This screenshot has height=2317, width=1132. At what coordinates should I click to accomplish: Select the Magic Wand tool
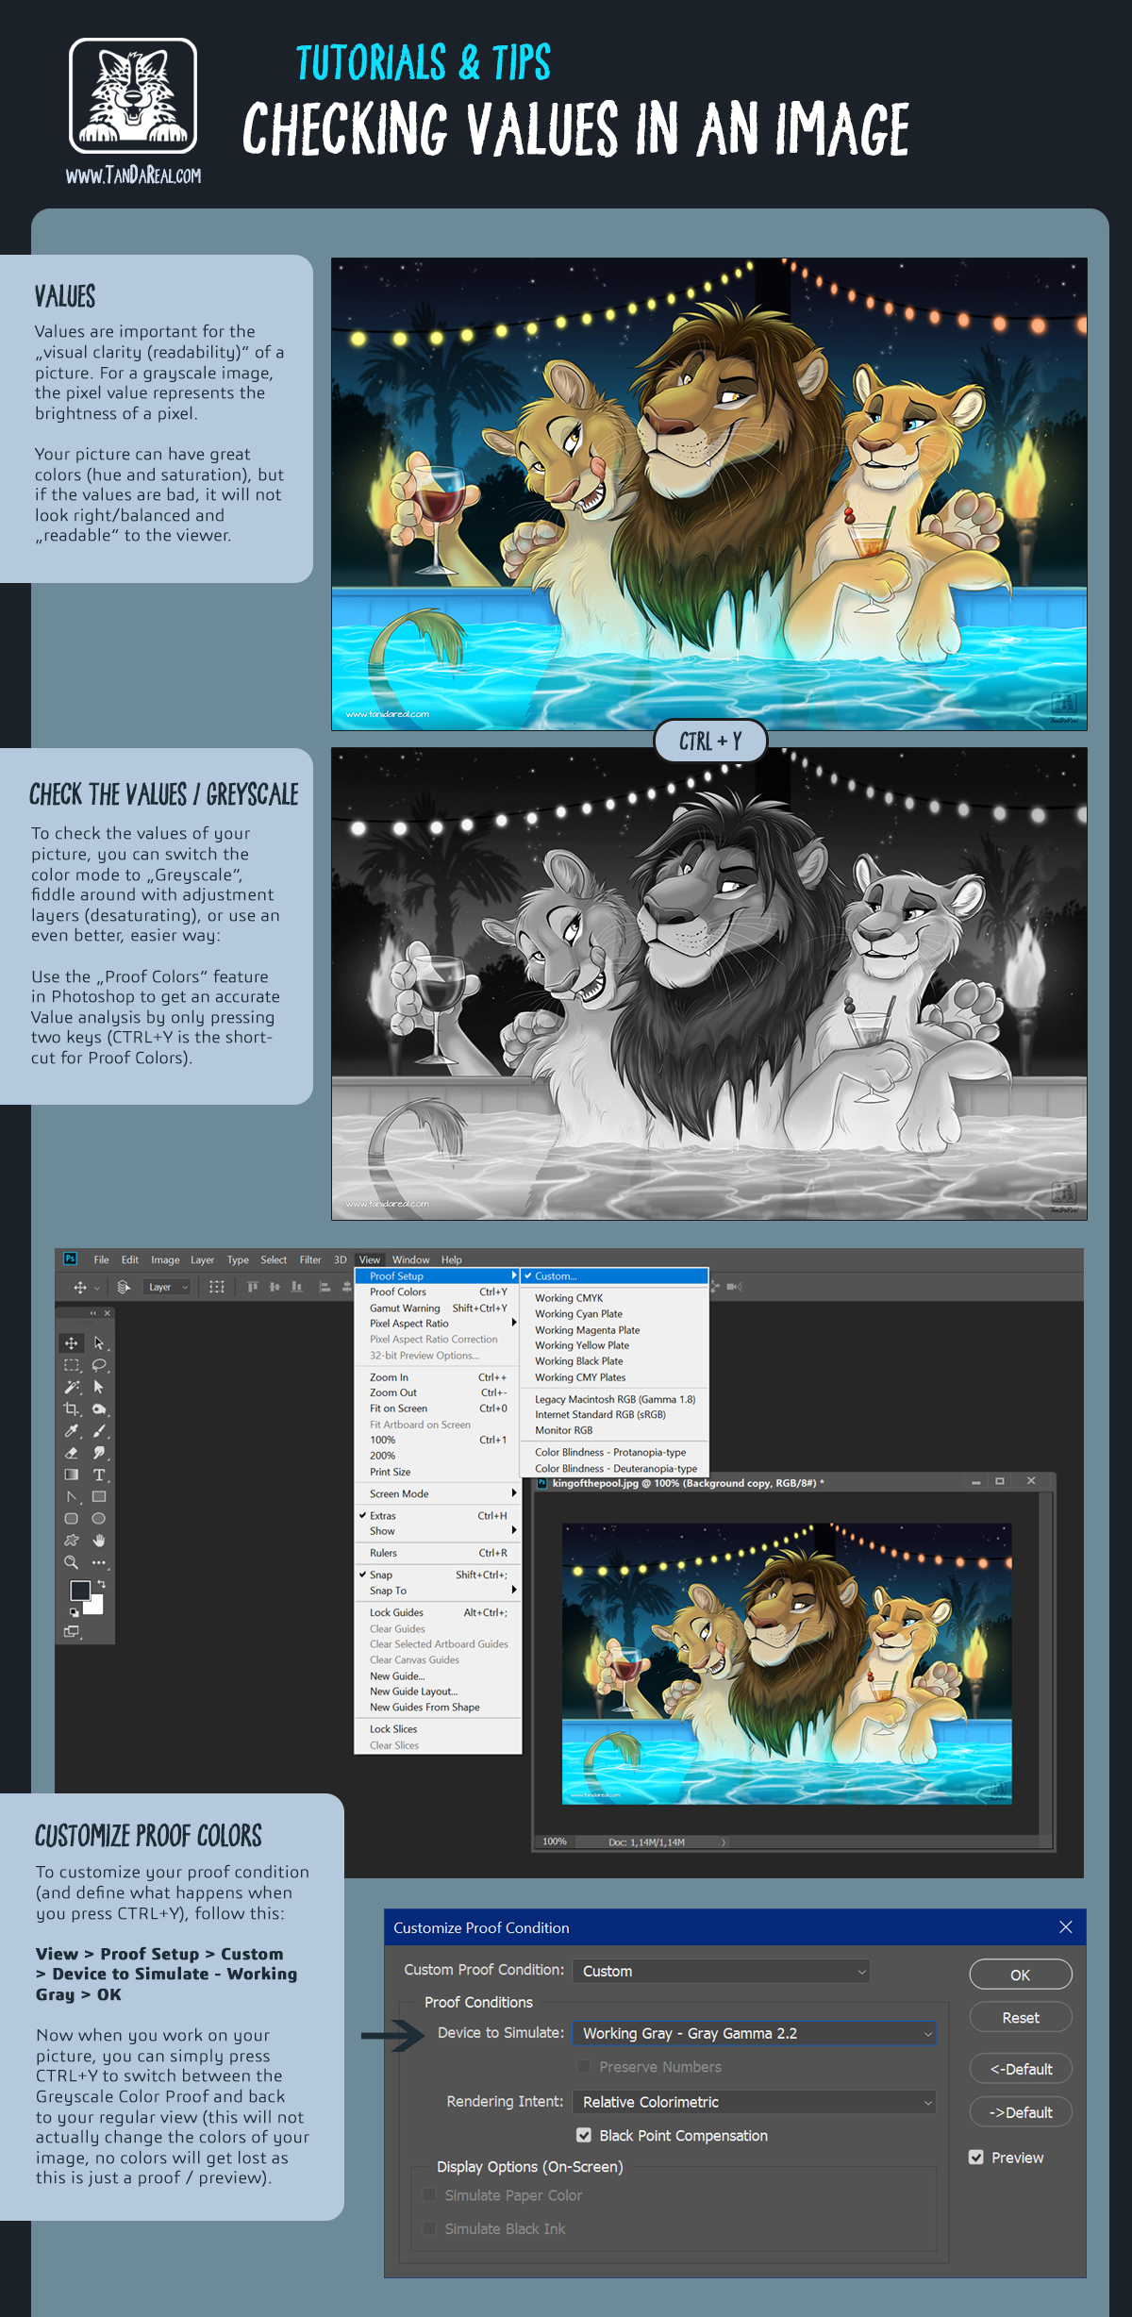72,1387
